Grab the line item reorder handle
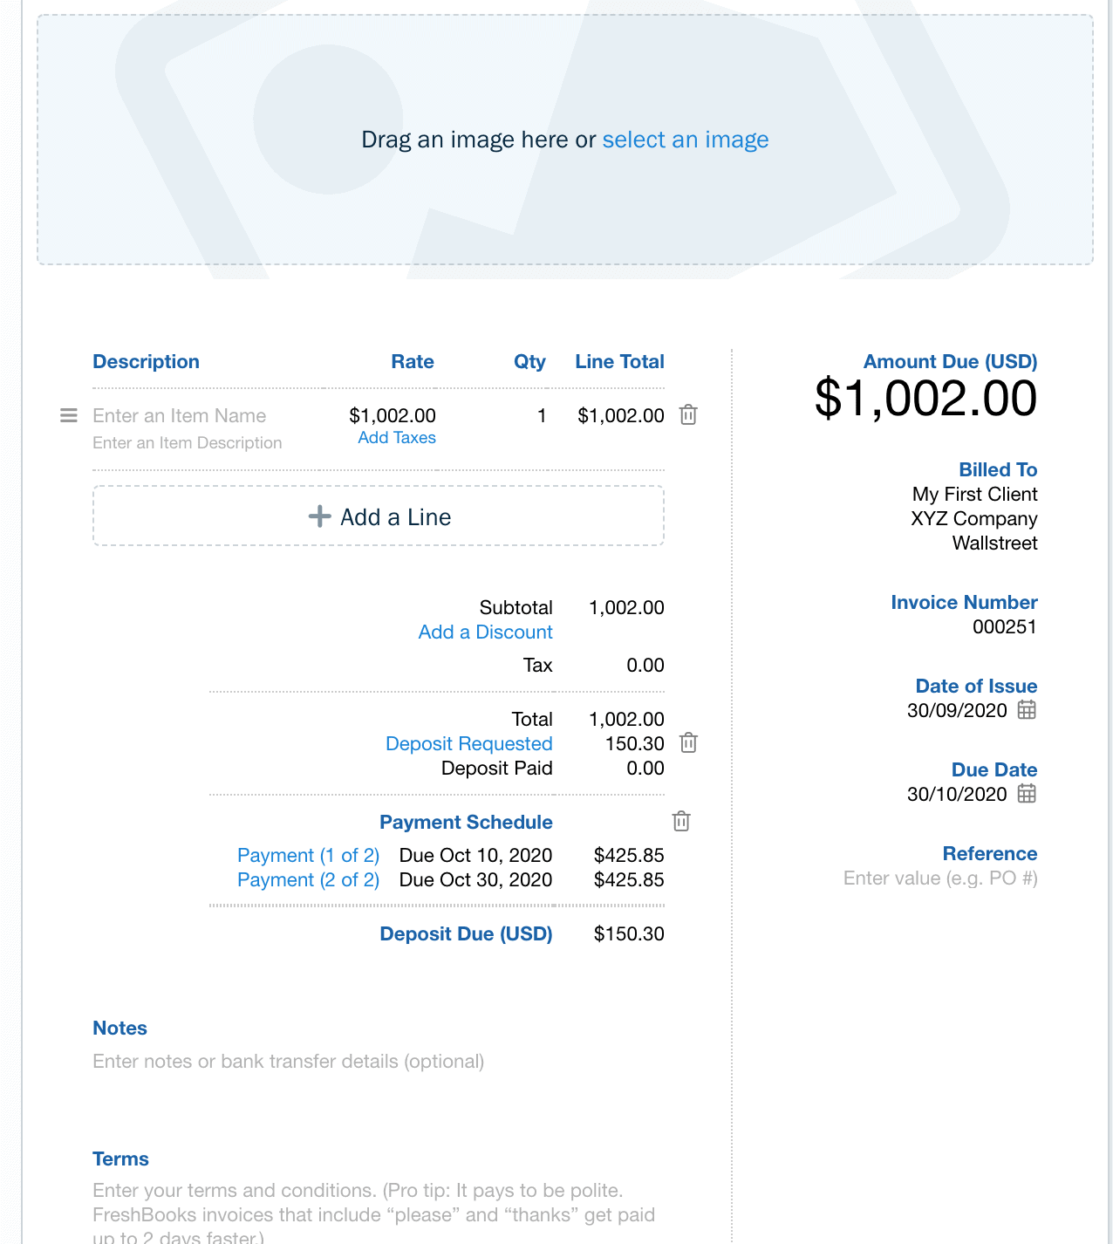Image resolution: width=1113 pixels, height=1244 pixels. 69,415
